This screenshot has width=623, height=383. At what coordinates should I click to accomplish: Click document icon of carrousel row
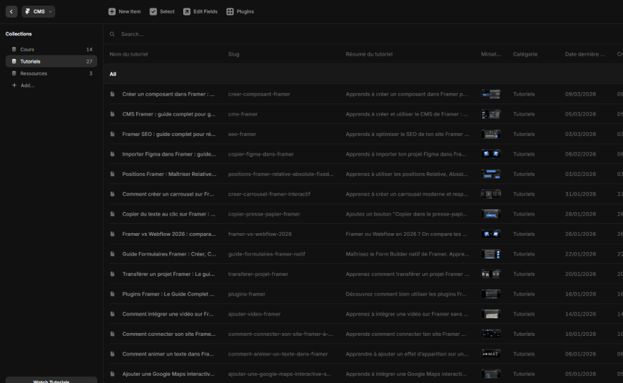tap(113, 194)
